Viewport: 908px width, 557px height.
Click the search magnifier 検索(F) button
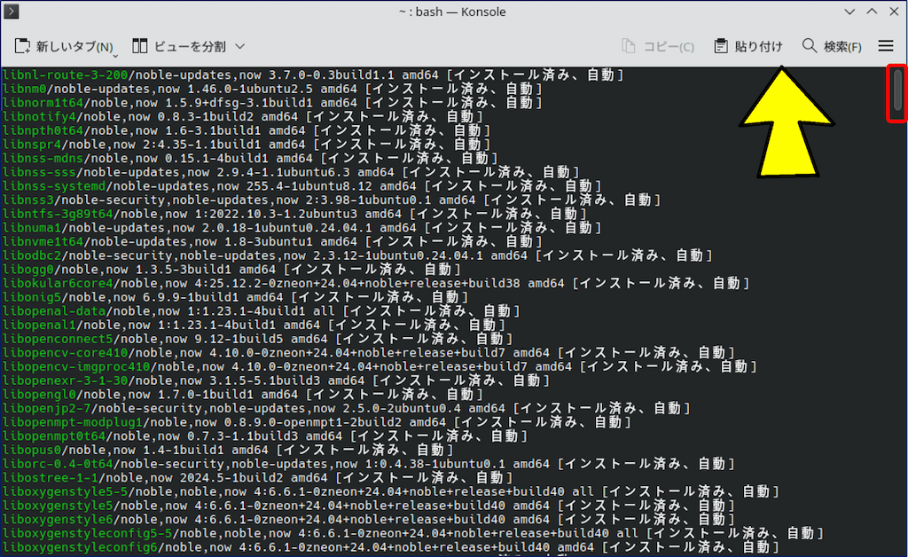pyautogui.click(x=831, y=46)
